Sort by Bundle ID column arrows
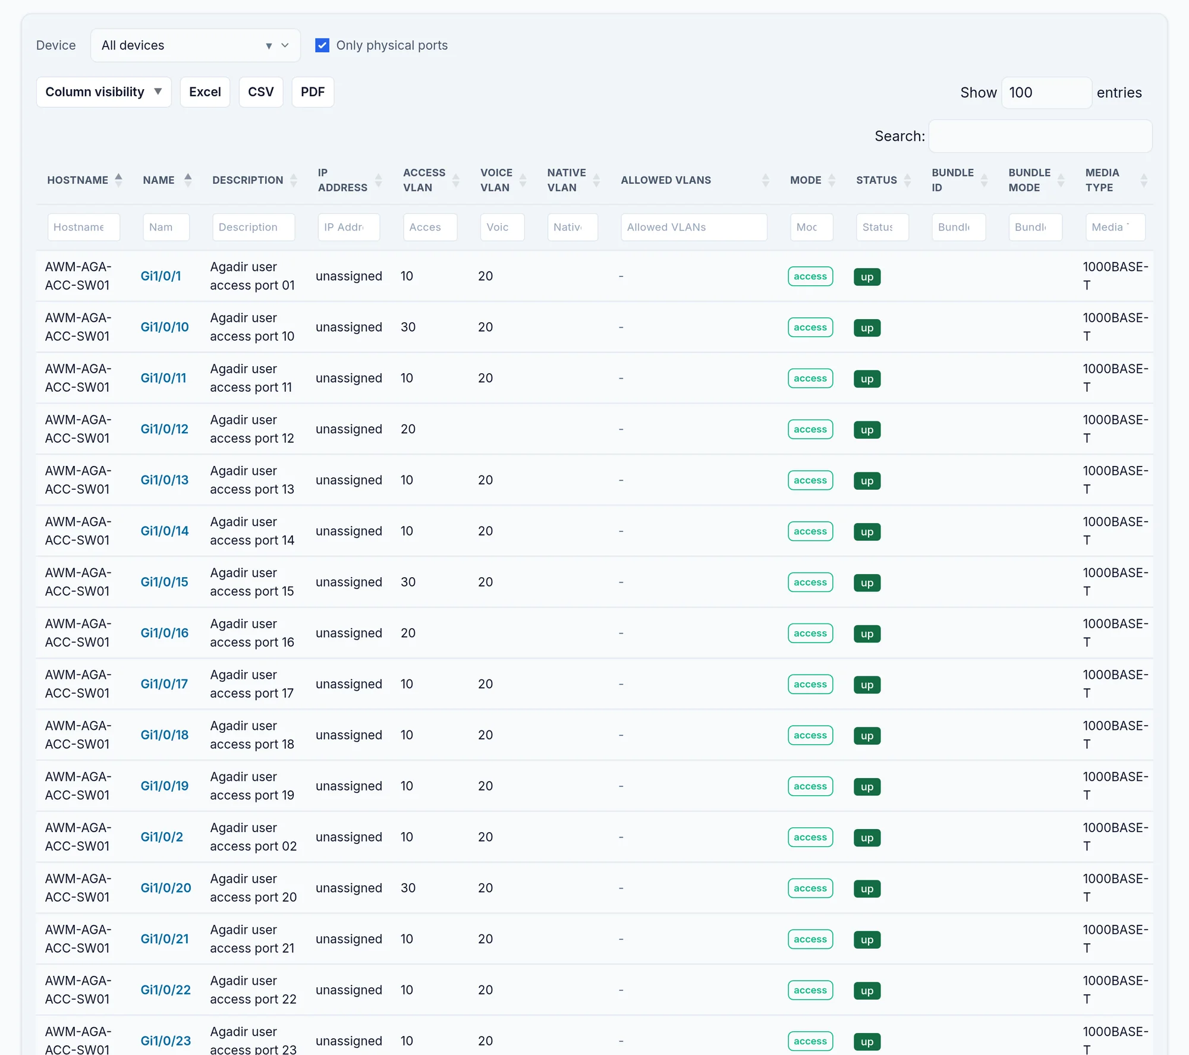Image resolution: width=1189 pixels, height=1055 pixels. 984,180
